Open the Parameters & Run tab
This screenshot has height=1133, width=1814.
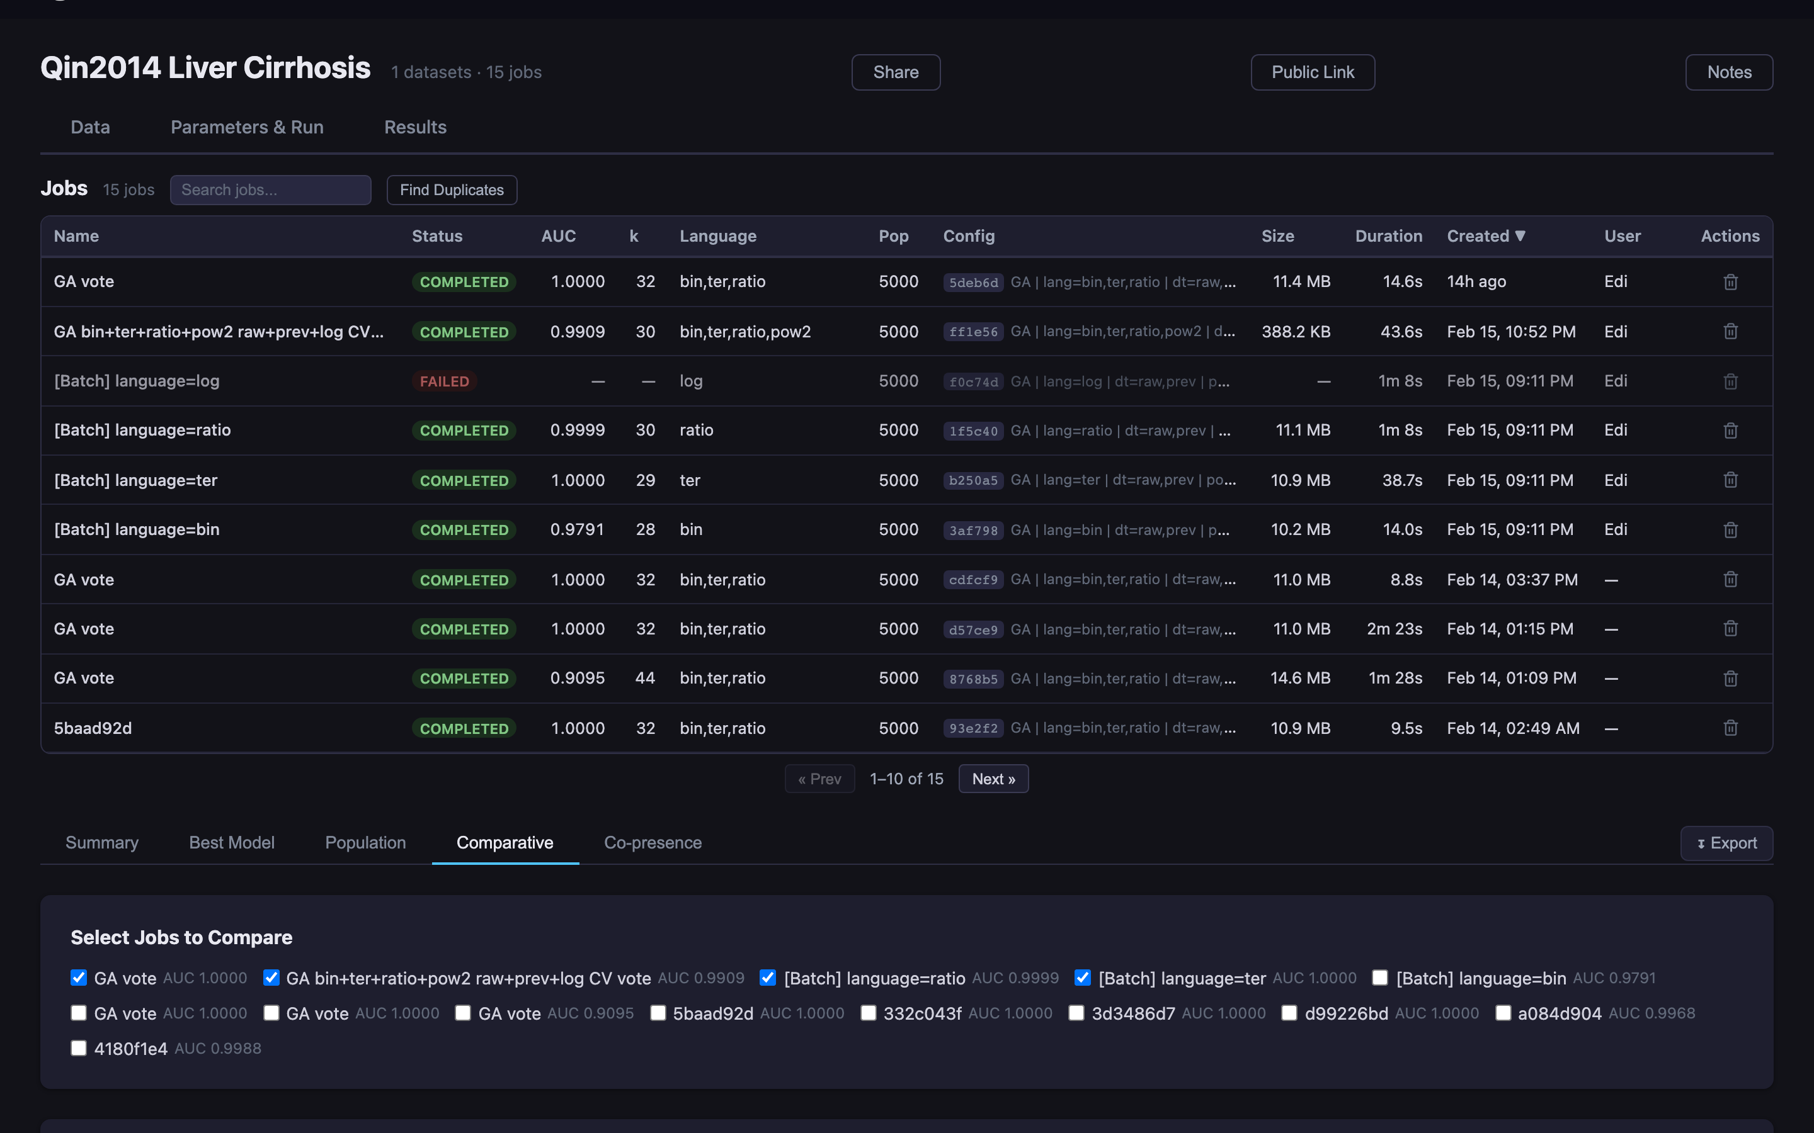coord(247,127)
